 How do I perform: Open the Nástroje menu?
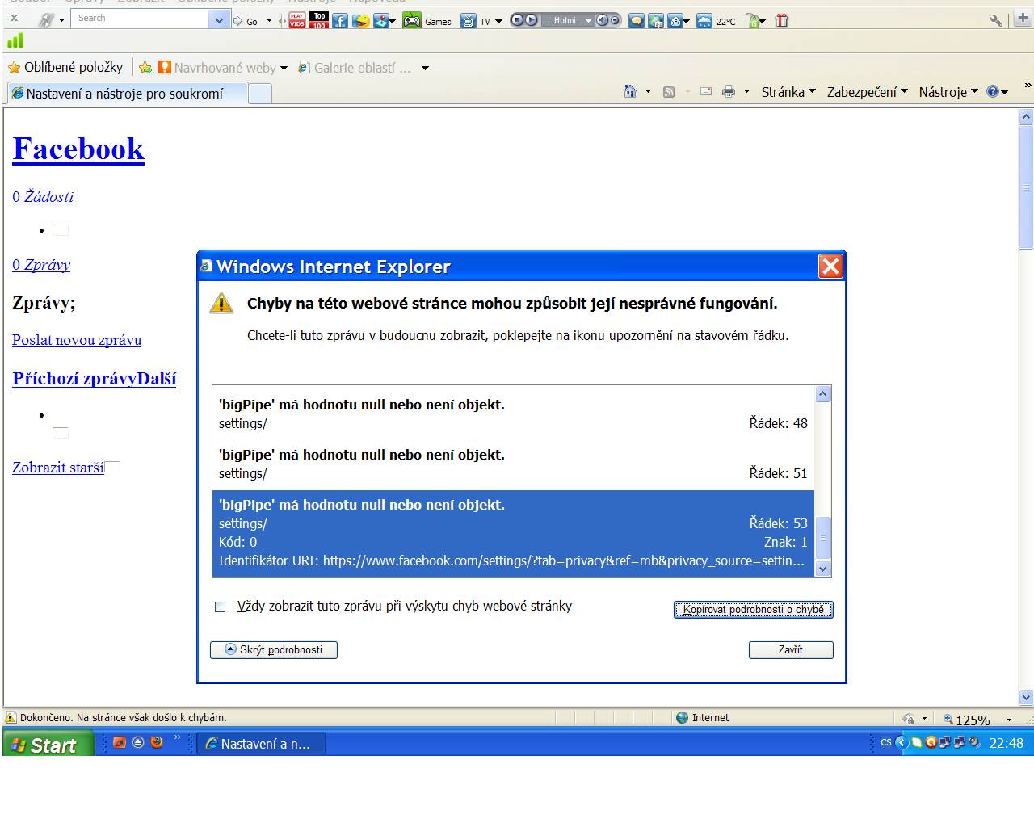[x=948, y=92]
